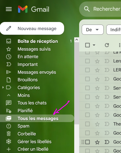Star the message on the drag-handle row
Viewport: 121px width, 153px height.
(x=97, y=142)
